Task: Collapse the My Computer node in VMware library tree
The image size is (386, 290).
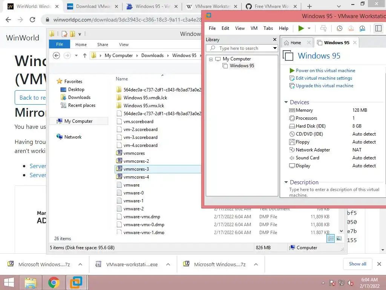Action: (x=211, y=59)
